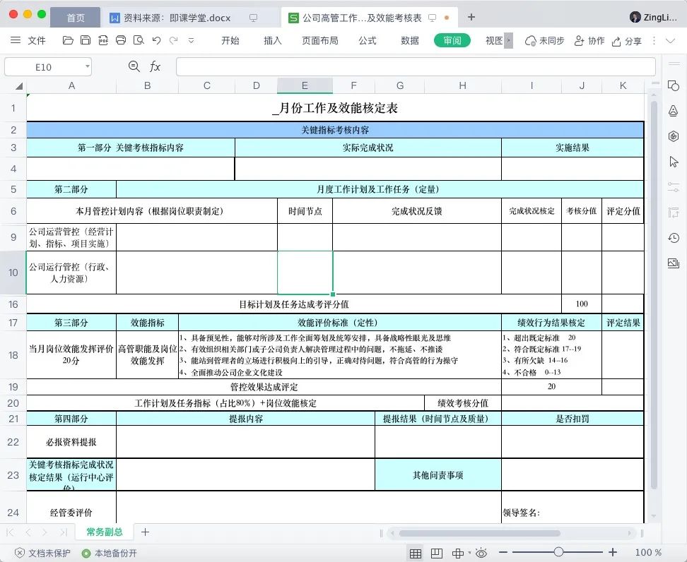This screenshot has height=562, width=687.
Task: Open the toolbar overflow chevron next to redo
Action: click(190, 40)
